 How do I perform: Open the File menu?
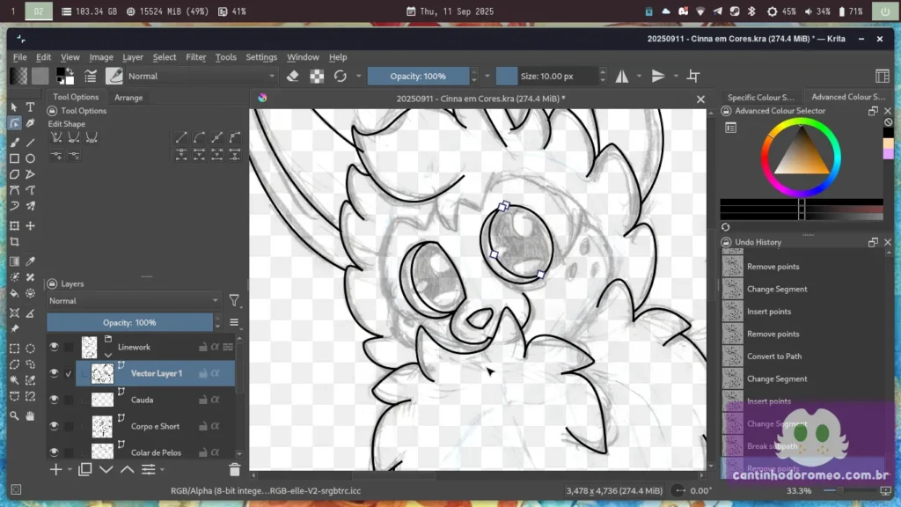click(x=20, y=57)
